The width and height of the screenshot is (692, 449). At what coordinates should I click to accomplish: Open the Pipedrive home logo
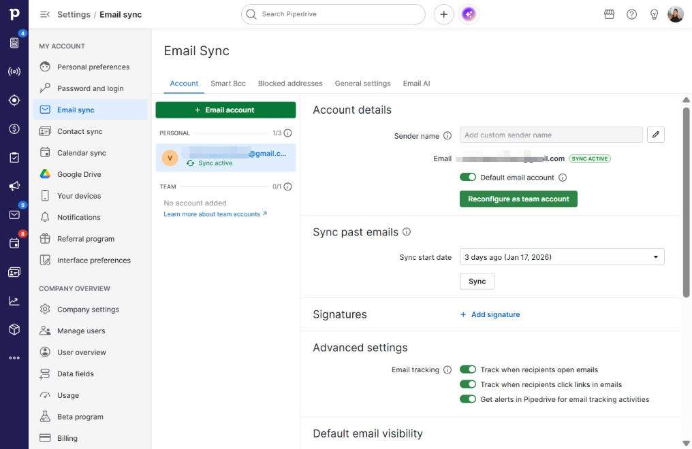pos(14,14)
